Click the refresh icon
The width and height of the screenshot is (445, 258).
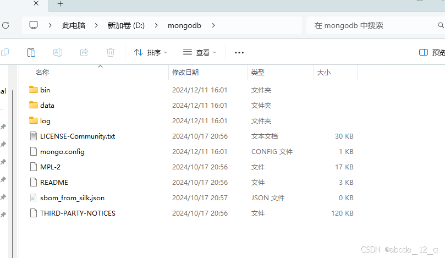coord(6,25)
